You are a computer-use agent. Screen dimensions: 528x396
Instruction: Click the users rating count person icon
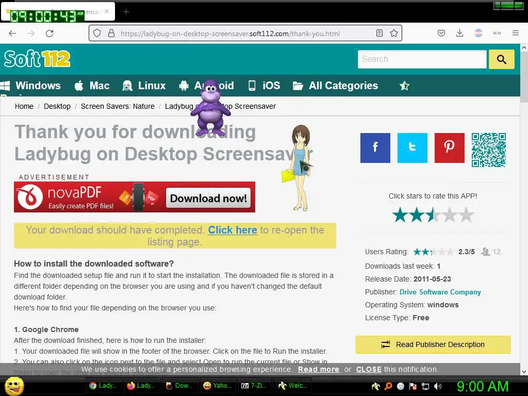point(485,252)
